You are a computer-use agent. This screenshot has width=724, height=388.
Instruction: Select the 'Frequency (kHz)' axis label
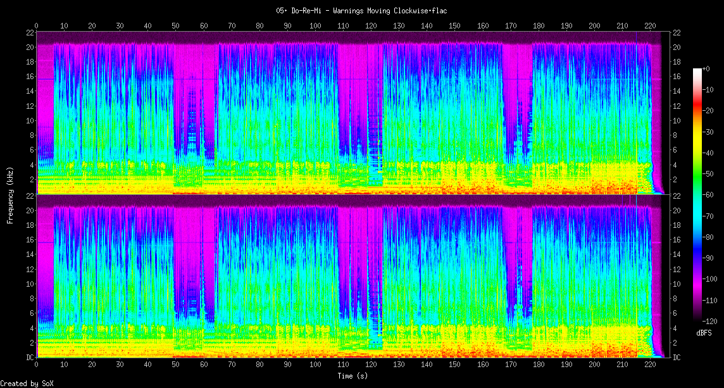pos(10,194)
